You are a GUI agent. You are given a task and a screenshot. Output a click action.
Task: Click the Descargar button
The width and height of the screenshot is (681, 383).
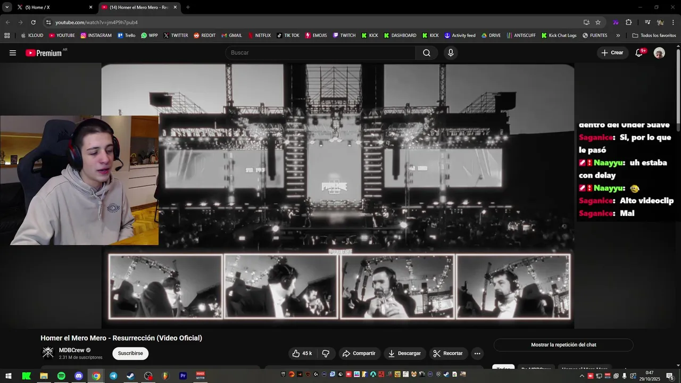404,353
